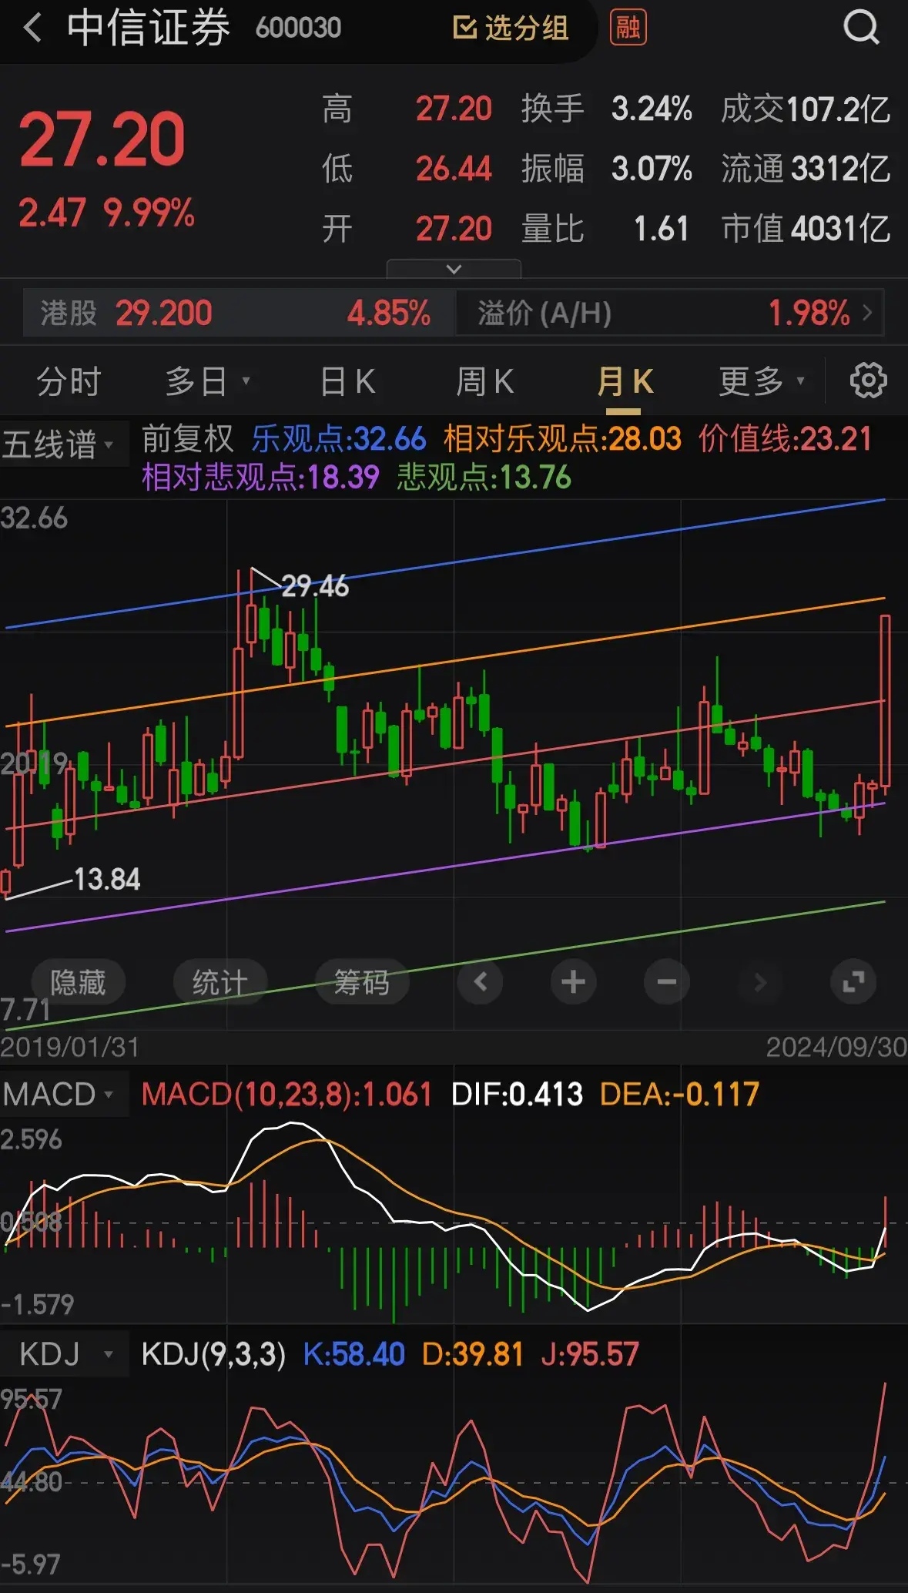Tap the 量比 1.61 value
This screenshot has height=1593, width=908.
pyautogui.click(x=605, y=228)
